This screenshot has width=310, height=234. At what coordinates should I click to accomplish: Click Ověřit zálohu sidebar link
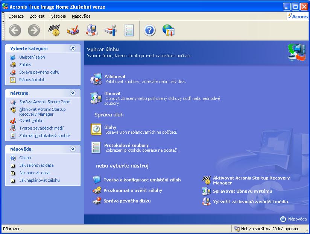(31, 121)
